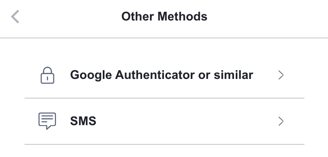
Task: Click the word "Authenticator" in the first option
Action: tap(155, 75)
